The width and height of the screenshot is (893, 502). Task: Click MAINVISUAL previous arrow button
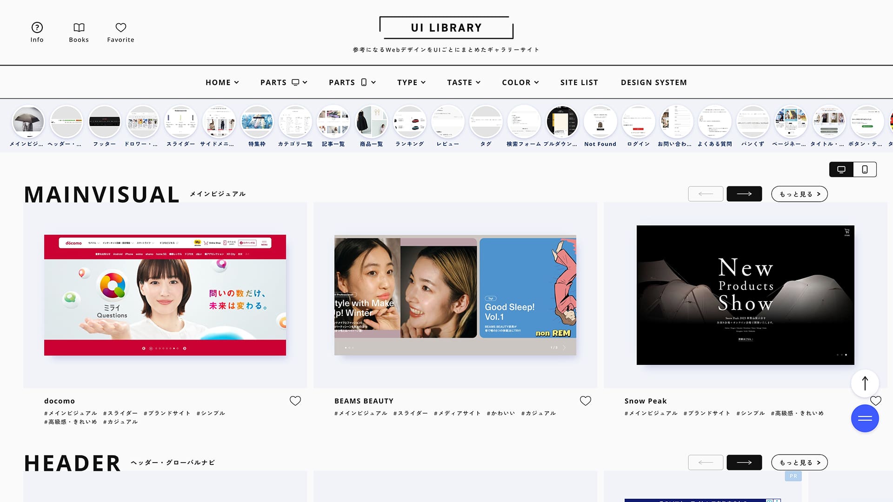(x=706, y=194)
